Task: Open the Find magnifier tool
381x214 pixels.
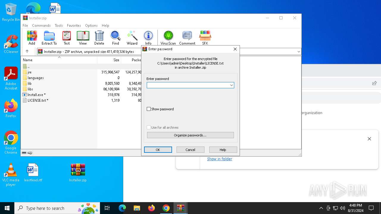Action: (115, 38)
